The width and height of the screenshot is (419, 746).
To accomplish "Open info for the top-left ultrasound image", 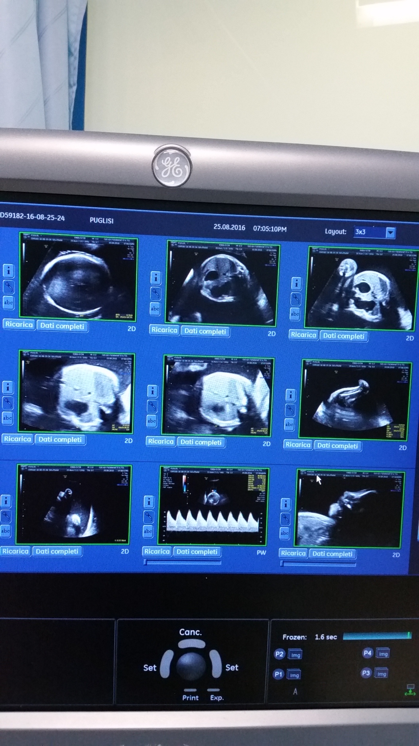I will pos(9,271).
